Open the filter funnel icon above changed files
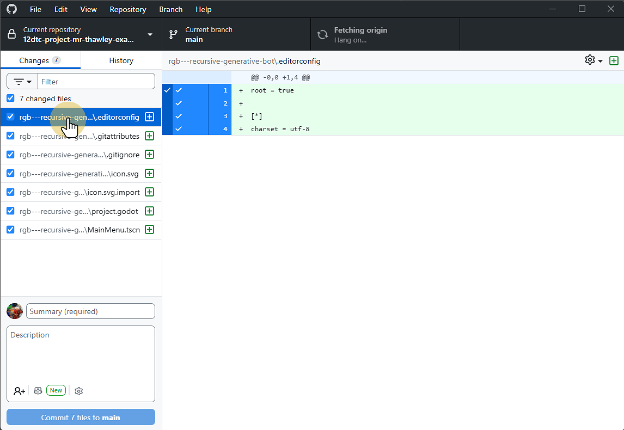Screen dimensions: 624x430 (x=22, y=81)
